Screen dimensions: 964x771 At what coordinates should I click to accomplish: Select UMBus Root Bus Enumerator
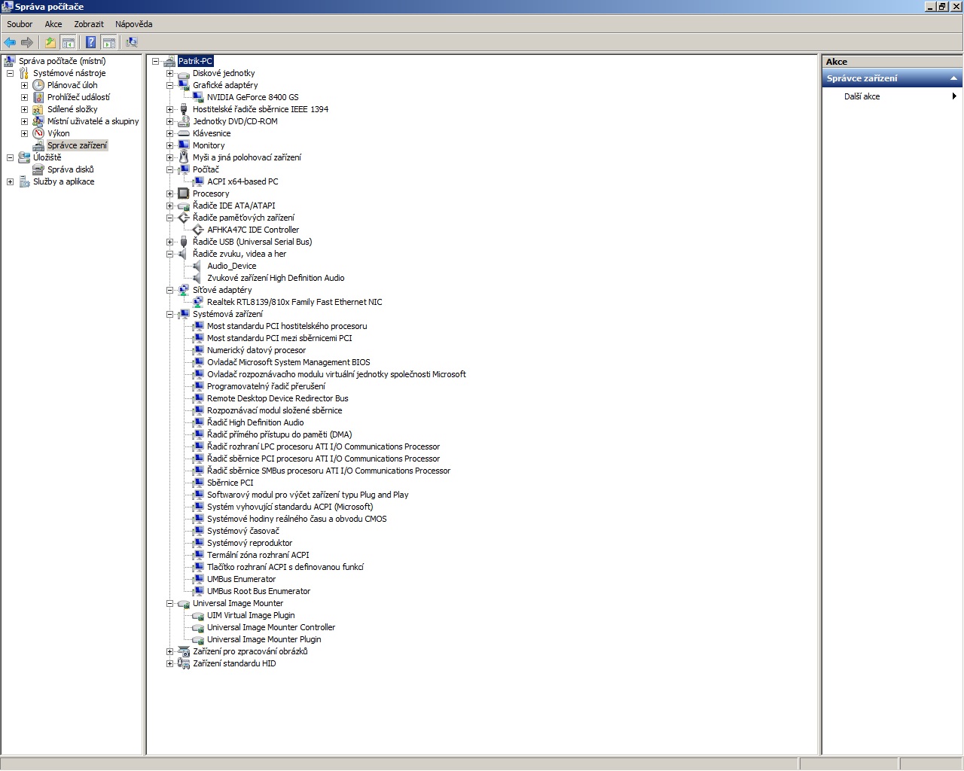(x=258, y=591)
